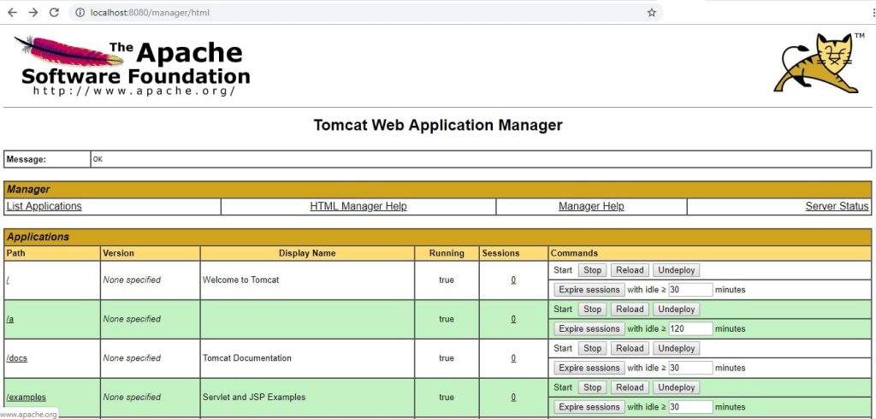Screen dimensions: 876x419
Task: Open the HTML Manager Help link
Action: point(358,206)
